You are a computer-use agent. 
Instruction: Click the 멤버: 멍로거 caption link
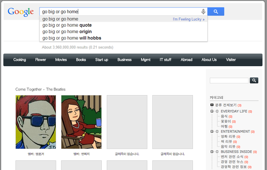[x=36, y=154]
